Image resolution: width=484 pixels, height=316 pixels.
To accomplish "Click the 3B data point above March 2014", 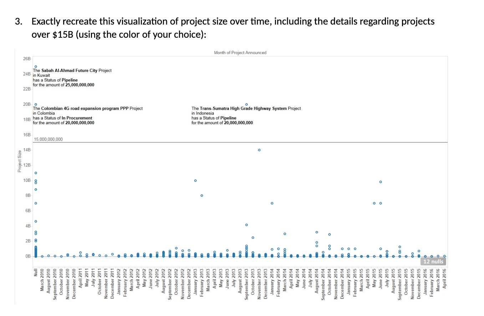I will click(285, 234).
